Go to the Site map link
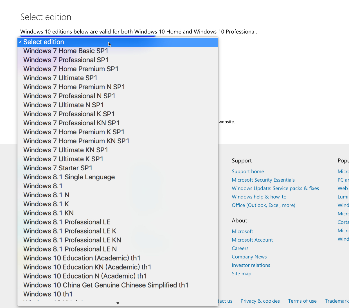Image resolution: width=349 pixels, height=308 pixels. 242,274
